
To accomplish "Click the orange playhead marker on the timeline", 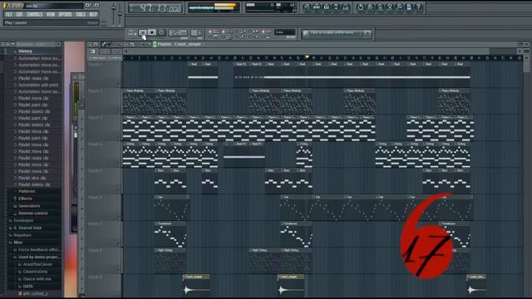I will pyautogui.click(x=307, y=56).
